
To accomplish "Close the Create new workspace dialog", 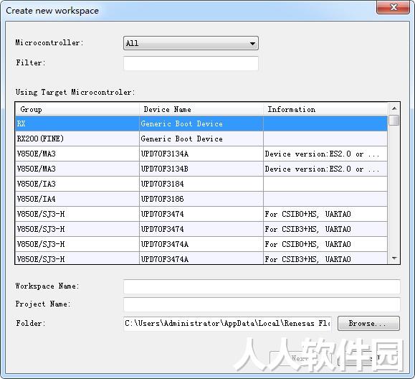I will (x=393, y=7).
